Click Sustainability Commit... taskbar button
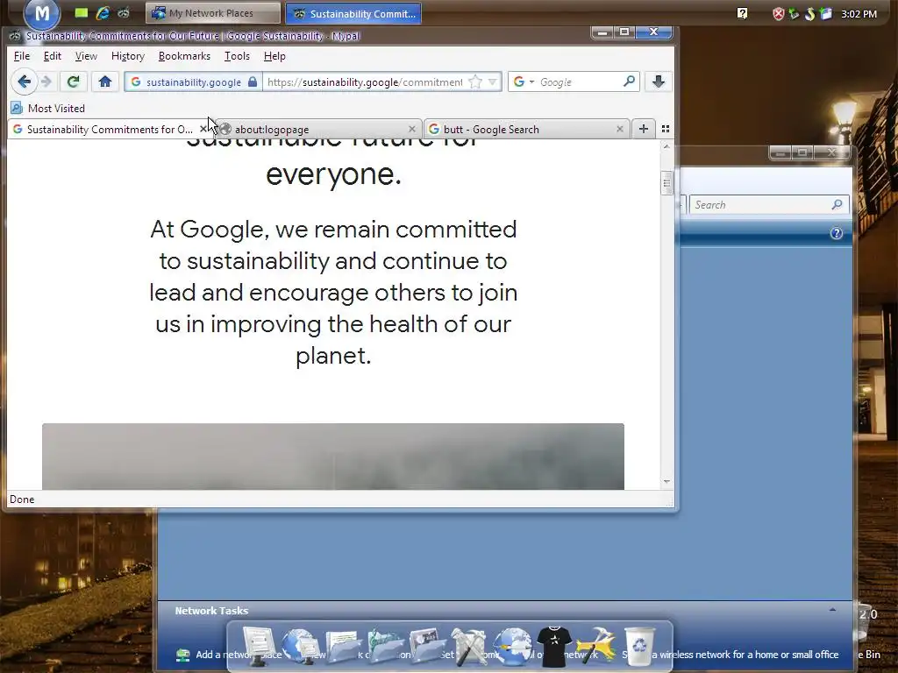This screenshot has width=898, height=673. (x=353, y=13)
